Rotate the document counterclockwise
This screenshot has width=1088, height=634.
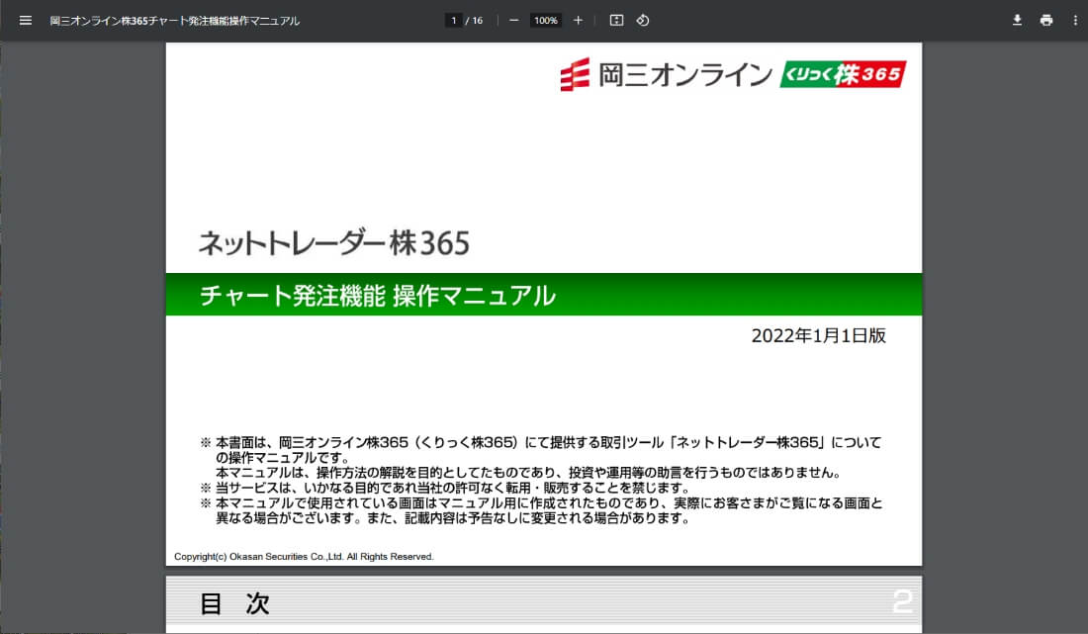[x=643, y=21]
